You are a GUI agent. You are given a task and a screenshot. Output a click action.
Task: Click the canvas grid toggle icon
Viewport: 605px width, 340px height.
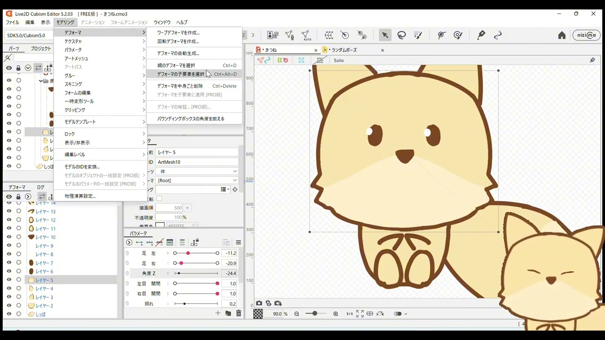[320, 60]
